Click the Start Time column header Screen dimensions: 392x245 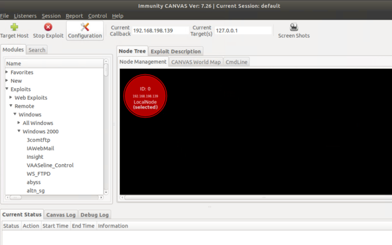click(x=55, y=226)
